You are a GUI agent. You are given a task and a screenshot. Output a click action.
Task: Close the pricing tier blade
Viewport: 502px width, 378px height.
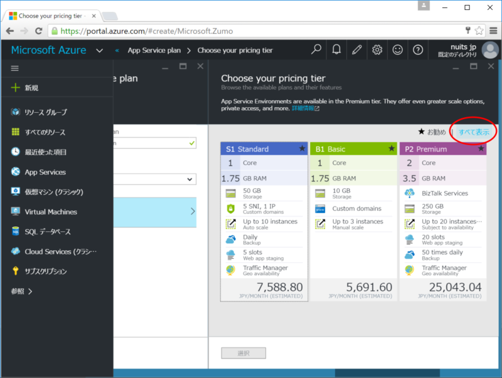(x=491, y=66)
